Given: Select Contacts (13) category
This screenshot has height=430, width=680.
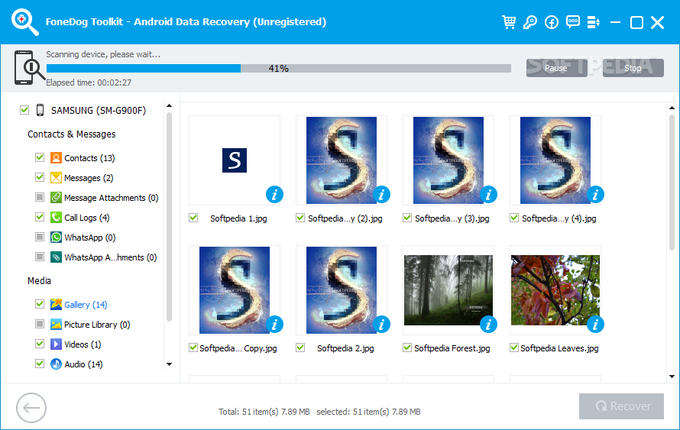Looking at the screenshot, I should [89, 158].
